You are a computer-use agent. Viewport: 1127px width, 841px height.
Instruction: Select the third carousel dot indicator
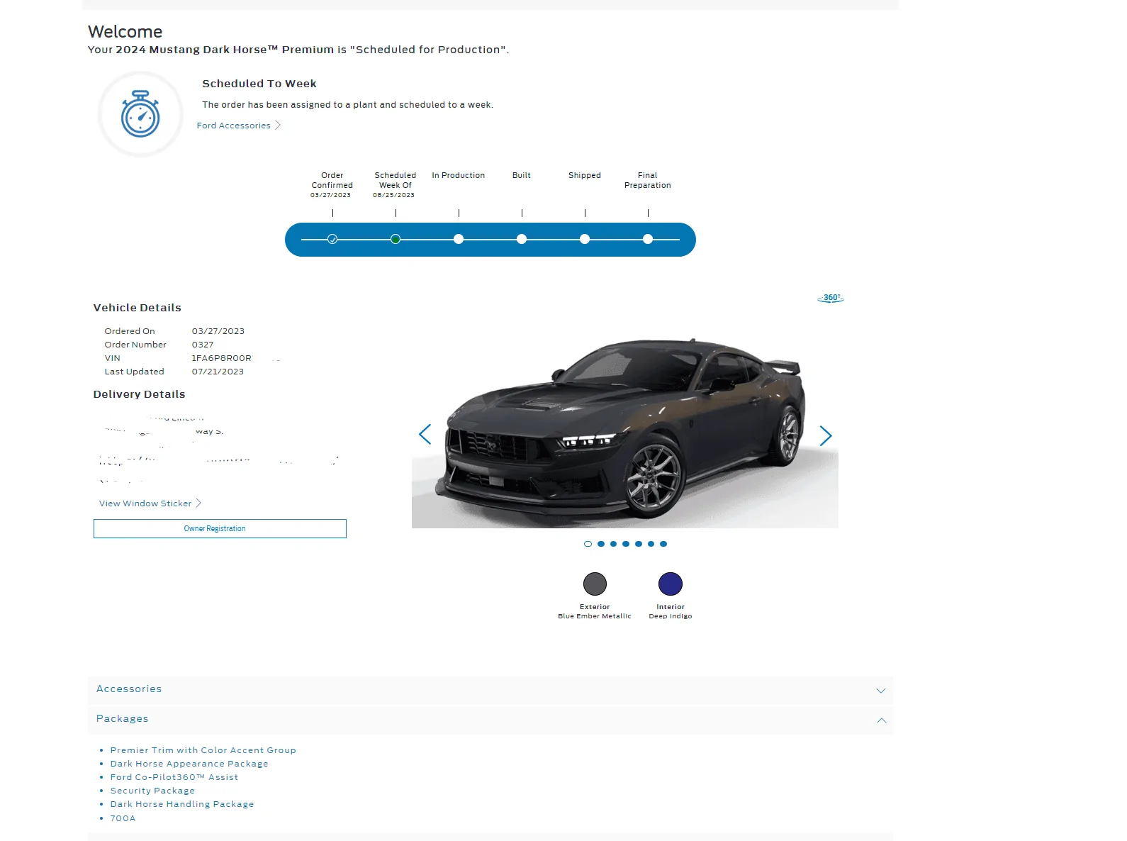pyautogui.click(x=613, y=544)
